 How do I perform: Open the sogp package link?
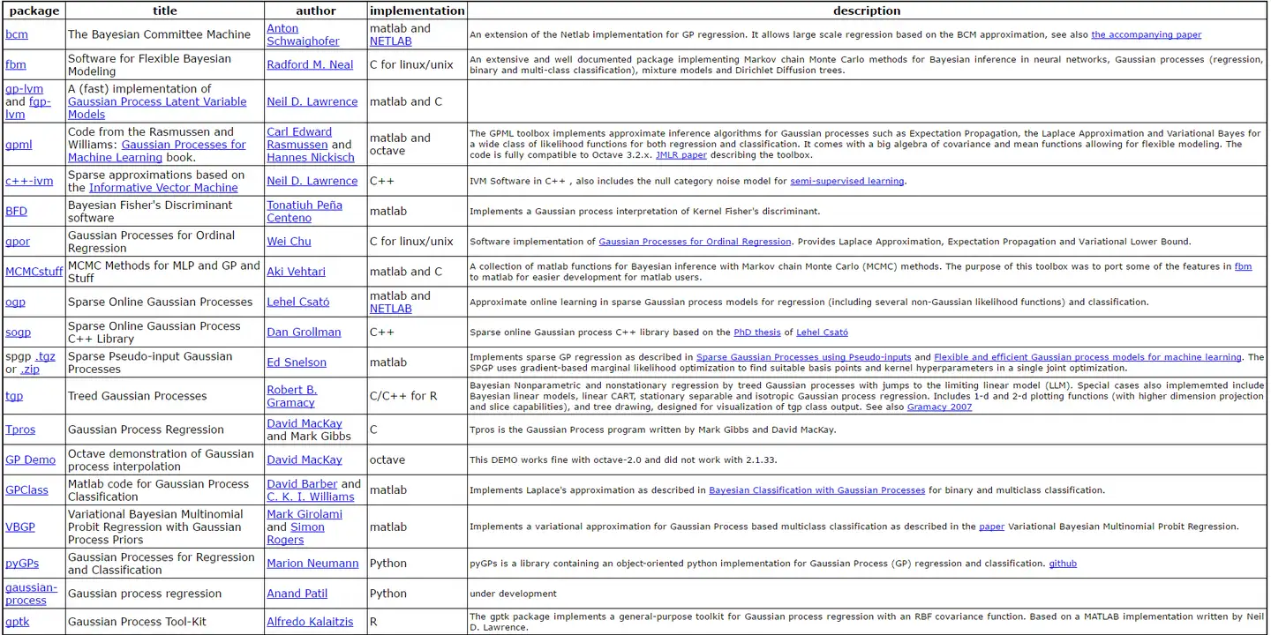(x=18, y=332)
